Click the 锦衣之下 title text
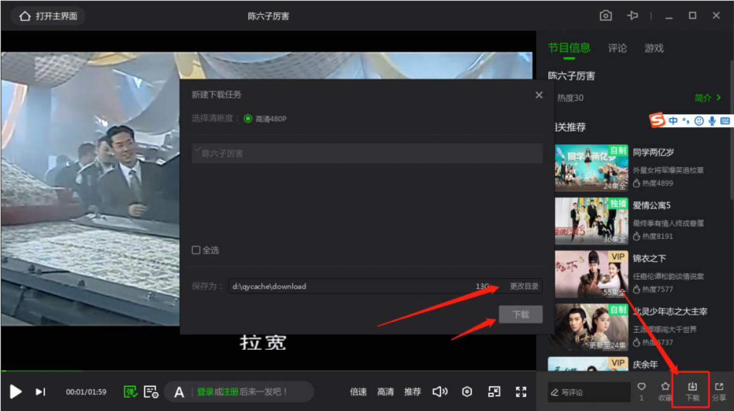Image resolution: width=734 pixels, height=411 pixels. tap(649, 258)
